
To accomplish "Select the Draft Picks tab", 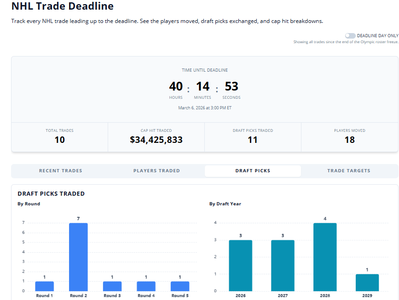I will pos(253,171).
